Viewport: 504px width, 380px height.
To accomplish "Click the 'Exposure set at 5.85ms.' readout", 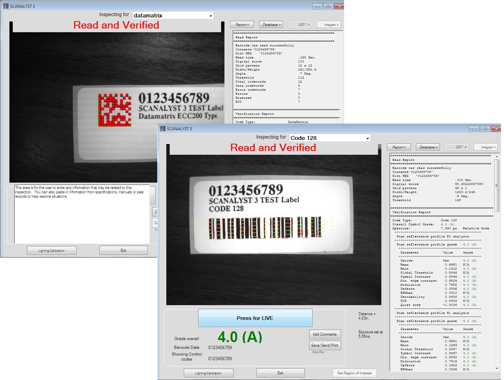I will click(371, 334).
